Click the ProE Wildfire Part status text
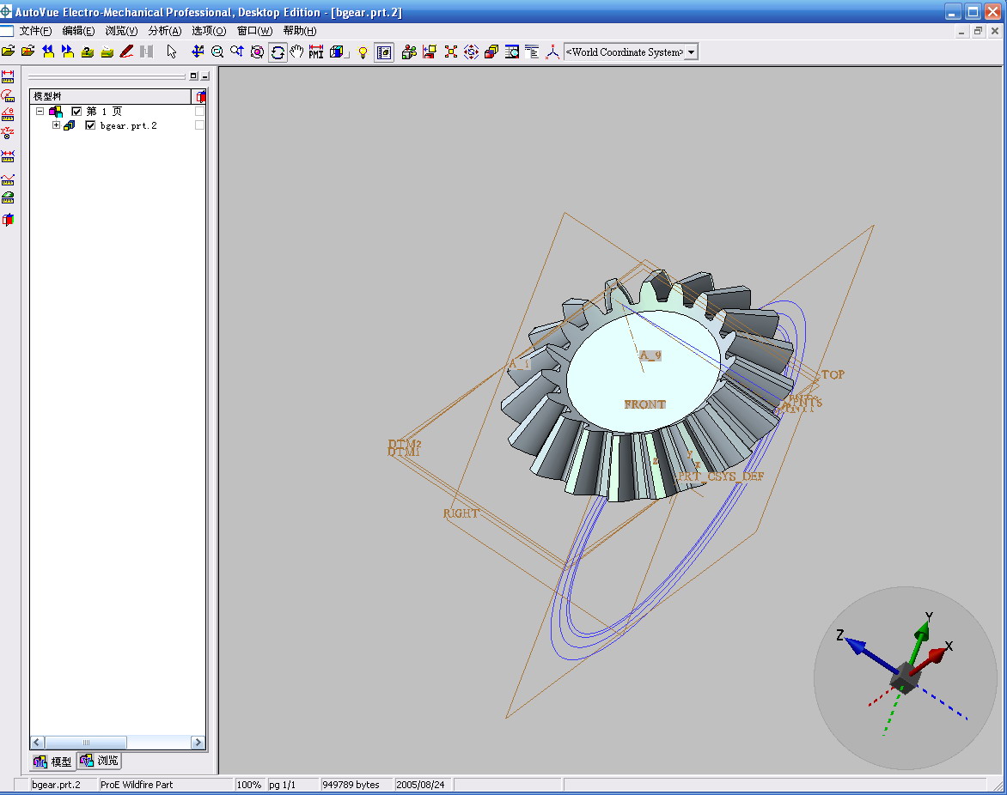This screenshot has height=795, width=1007. point(137,785)
